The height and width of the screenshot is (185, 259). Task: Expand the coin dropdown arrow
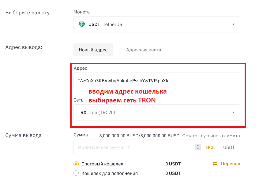[x=233, y=24]
